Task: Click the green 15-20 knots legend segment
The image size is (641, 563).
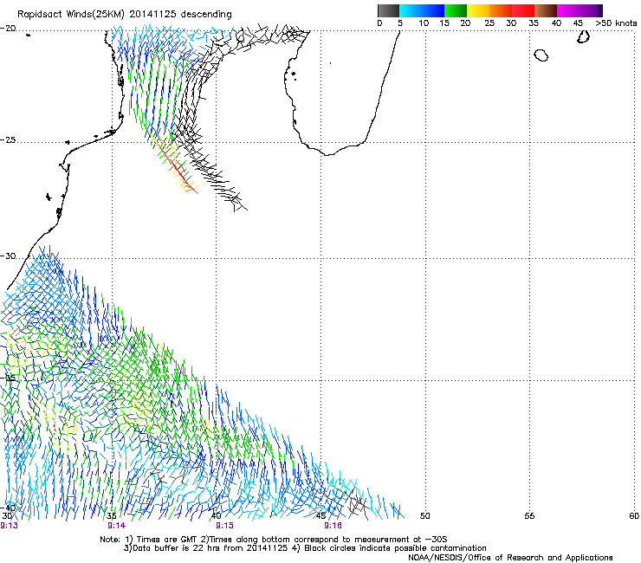Action: coord(456,10)
